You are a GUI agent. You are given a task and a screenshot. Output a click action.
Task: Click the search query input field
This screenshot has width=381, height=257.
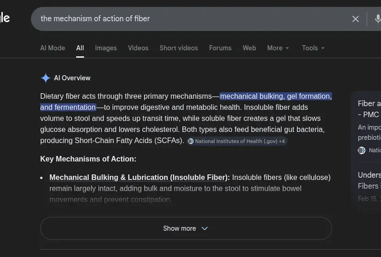pyautogui.click(x=185, y=19)
